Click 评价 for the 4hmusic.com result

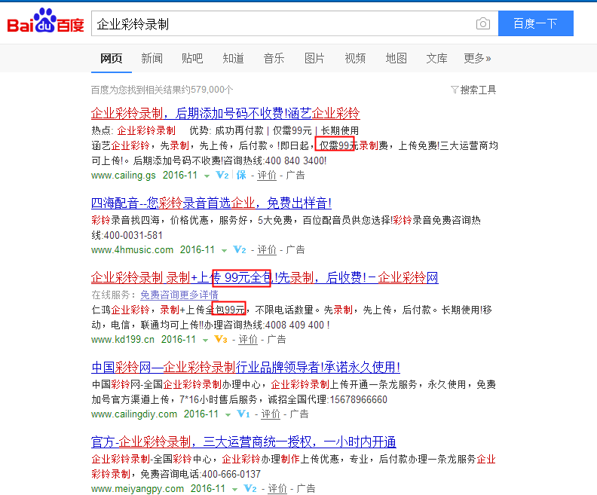(x=267, y=250)
